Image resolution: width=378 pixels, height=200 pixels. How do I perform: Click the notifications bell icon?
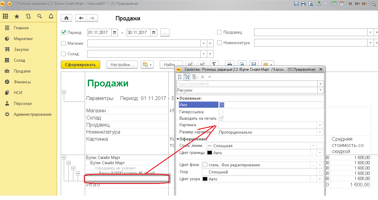pos(51,16)
